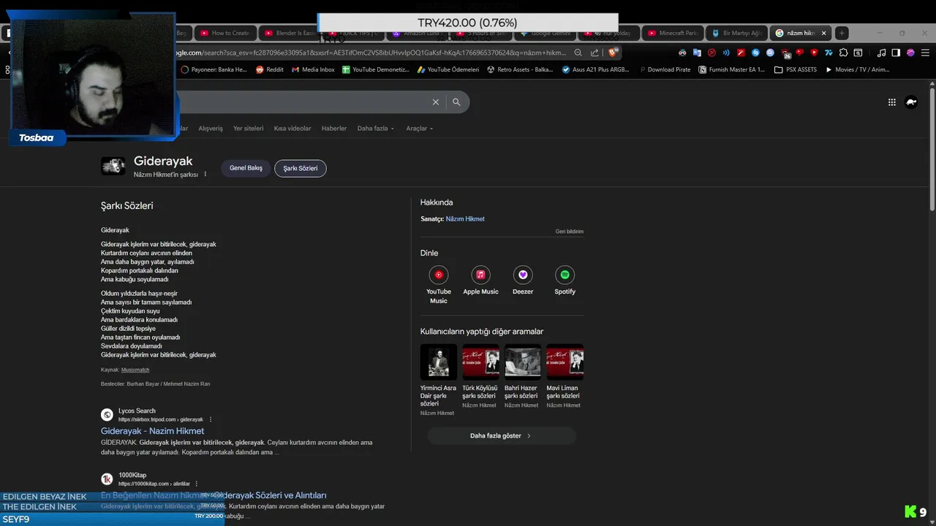Expand the Araçlar tools dropdown

[419, 129]
